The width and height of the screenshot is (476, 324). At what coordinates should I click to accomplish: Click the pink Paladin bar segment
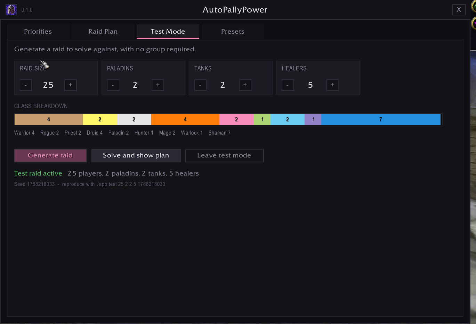(236, 119)
